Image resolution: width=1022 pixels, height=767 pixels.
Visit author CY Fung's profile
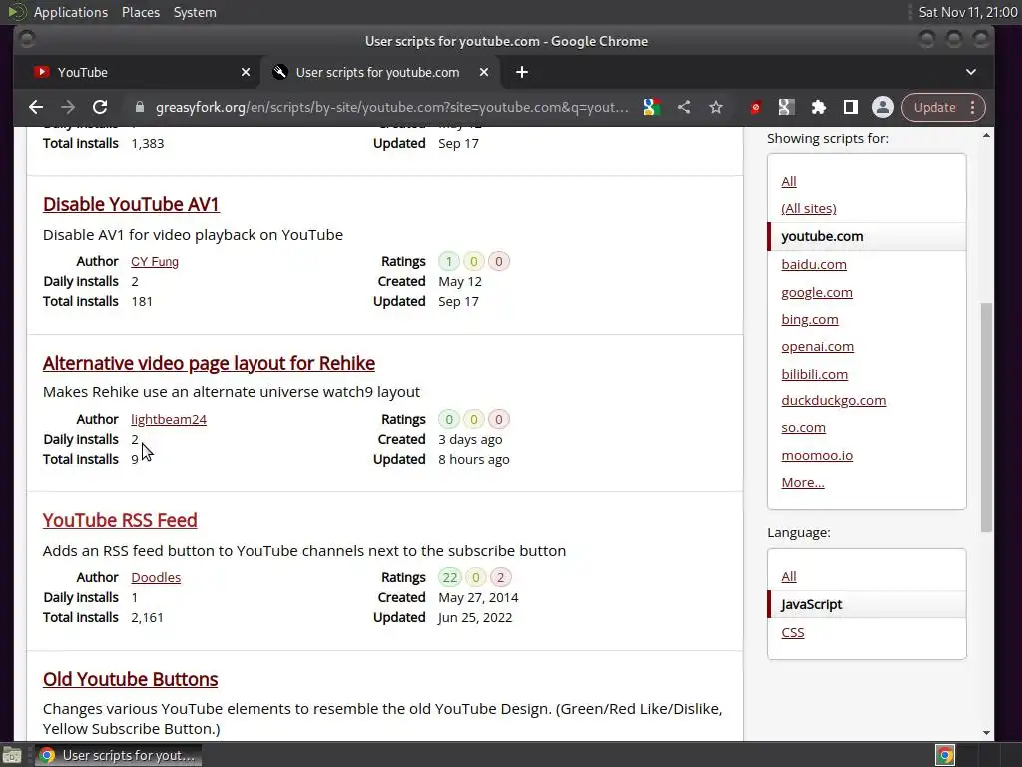coord(155,262)
